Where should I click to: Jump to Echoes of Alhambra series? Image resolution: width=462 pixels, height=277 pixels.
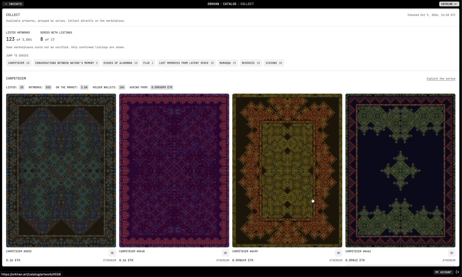click(120, 63)
